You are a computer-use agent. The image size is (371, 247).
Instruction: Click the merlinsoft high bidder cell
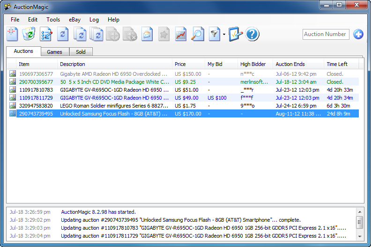click(254, 82)
